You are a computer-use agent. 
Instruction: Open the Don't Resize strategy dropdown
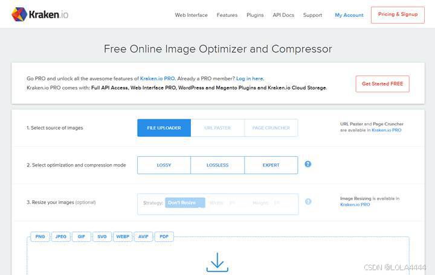pyautogui.click(x=185, y=203)
